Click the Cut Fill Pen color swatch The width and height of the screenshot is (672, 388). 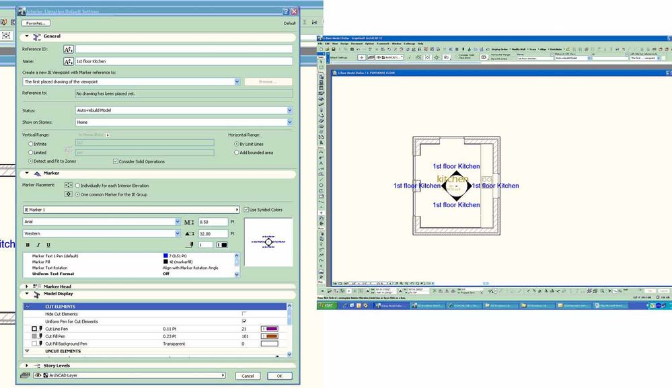[270, 337]
